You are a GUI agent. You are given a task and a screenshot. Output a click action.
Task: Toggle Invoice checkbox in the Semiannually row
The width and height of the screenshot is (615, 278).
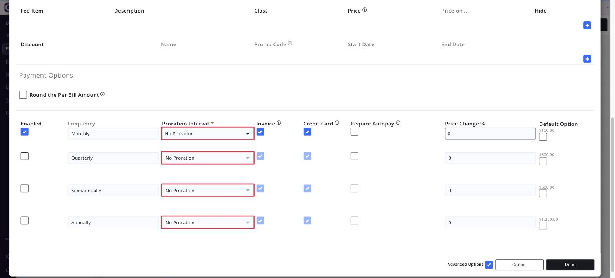pyautogui.click(x=260, y=188)
